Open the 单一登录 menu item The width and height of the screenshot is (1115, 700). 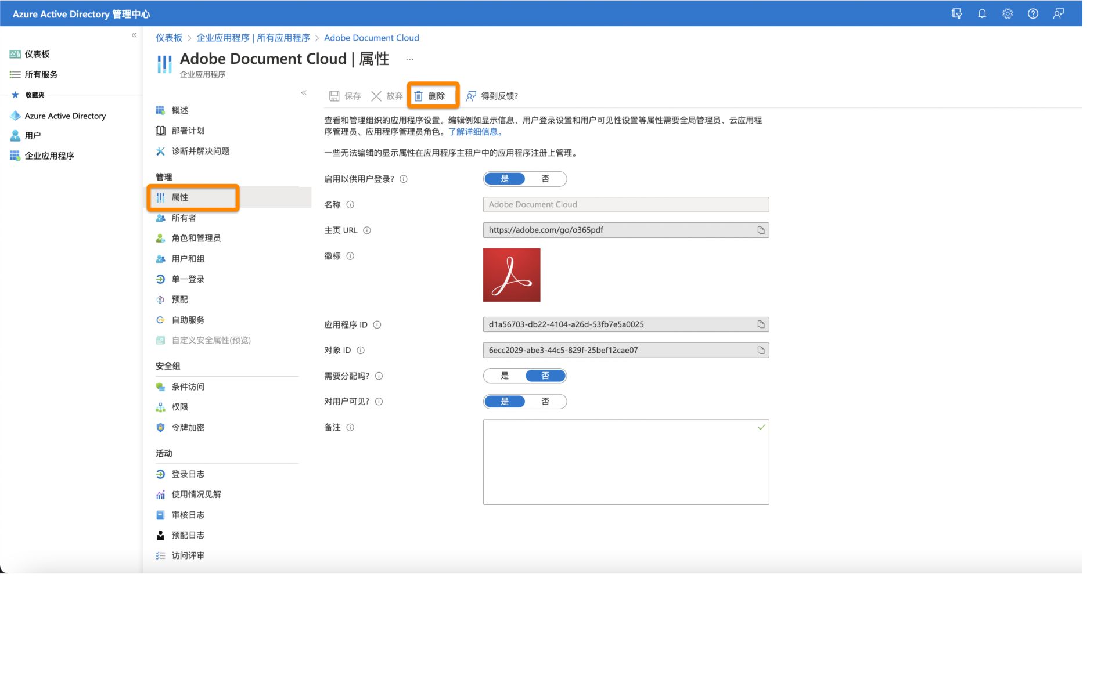(188, 279)
